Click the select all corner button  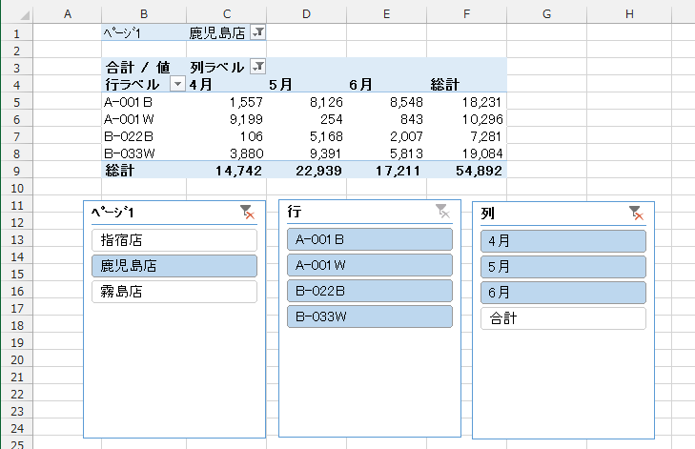coord(16,12)
